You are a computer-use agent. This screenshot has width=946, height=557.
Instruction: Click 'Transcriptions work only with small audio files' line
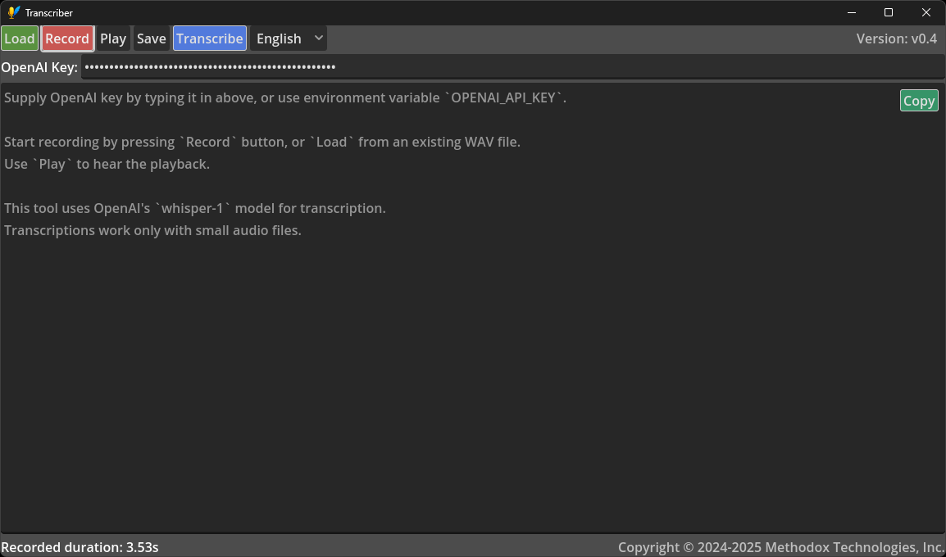point(152,230)
